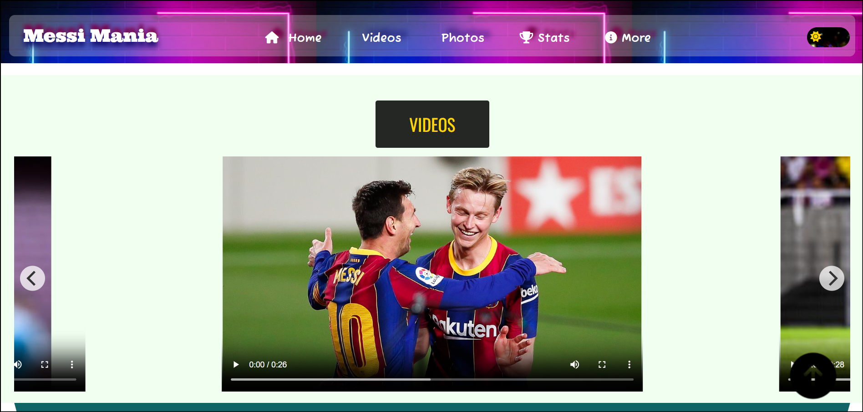Open fullscreen on the left partial video
863x412 pixels.
[x=45, y=365]
